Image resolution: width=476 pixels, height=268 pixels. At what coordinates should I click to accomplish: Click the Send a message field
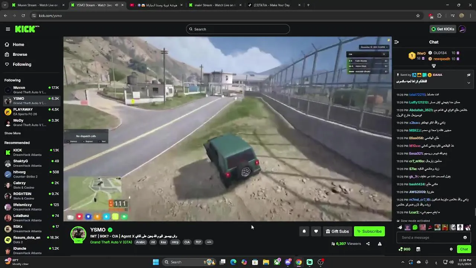pos(434,237)
